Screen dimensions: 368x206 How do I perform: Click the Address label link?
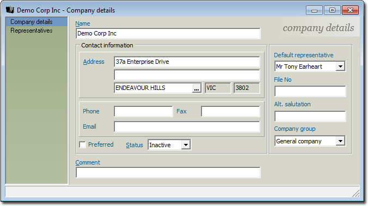[x=94, y=62]
